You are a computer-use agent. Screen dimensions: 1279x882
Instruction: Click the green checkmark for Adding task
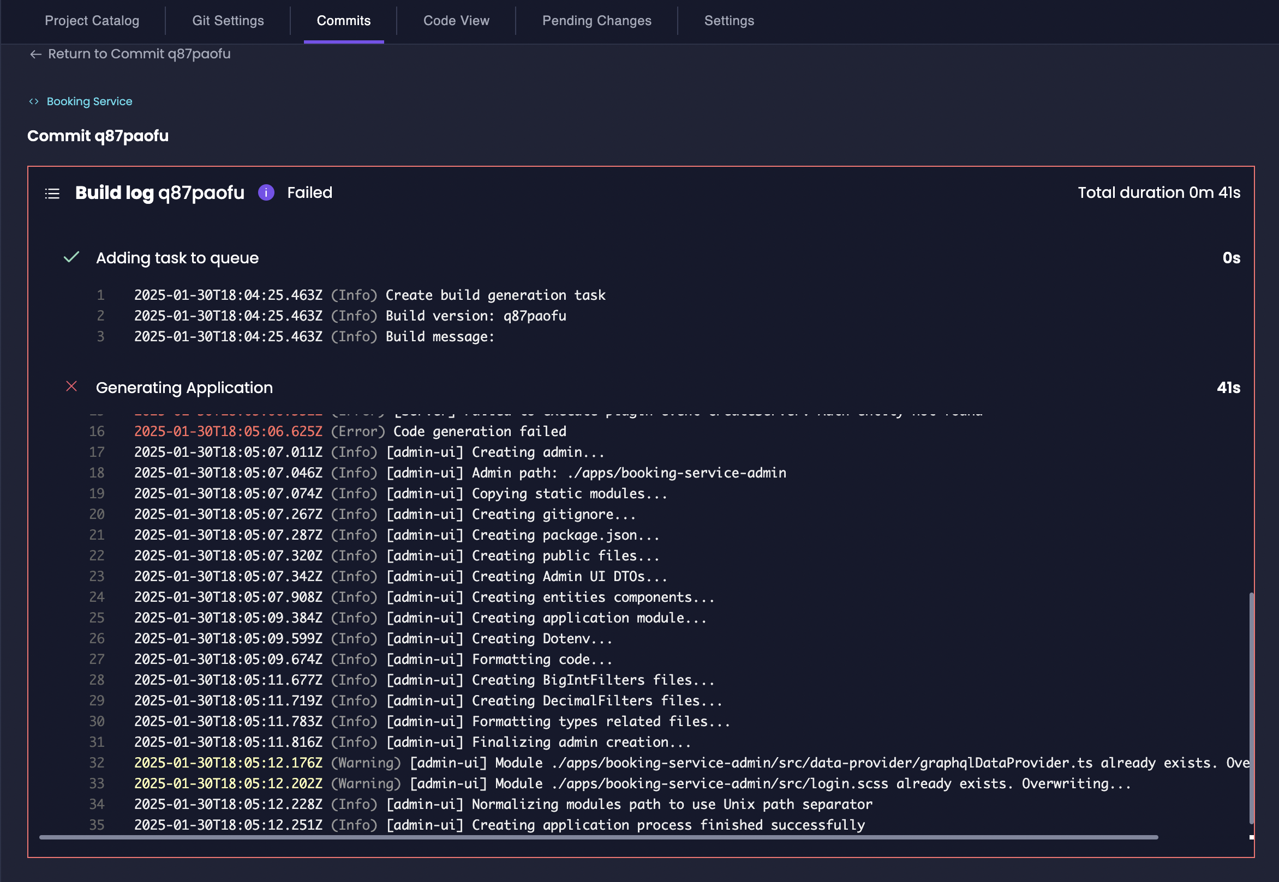[x=71, y=257]
